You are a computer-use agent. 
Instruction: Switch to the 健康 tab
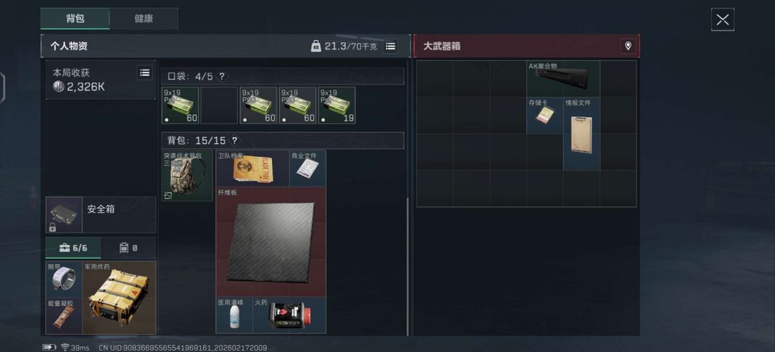pos(144,19)
